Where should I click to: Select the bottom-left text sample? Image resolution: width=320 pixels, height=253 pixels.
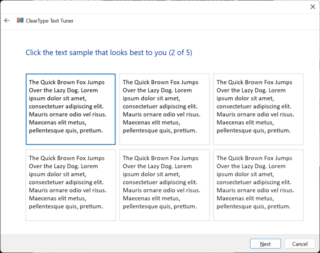point(70,185)
